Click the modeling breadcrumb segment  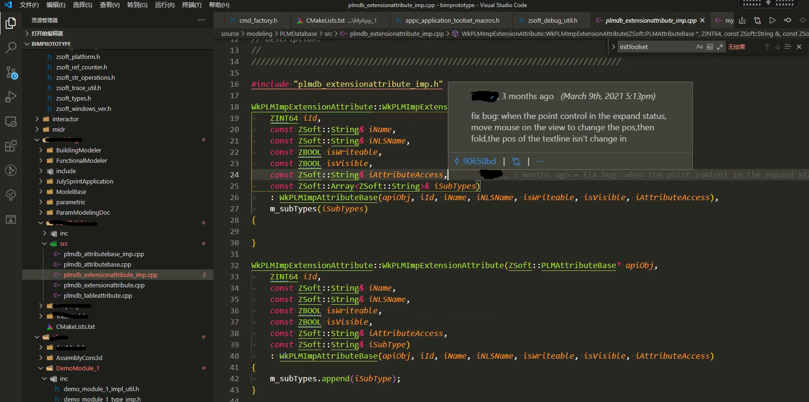click(259, 33)
